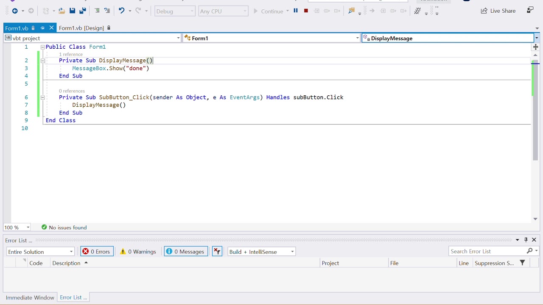Select the Error List bottom tab
Screen dimensions: 543x305
click(73, 297)
